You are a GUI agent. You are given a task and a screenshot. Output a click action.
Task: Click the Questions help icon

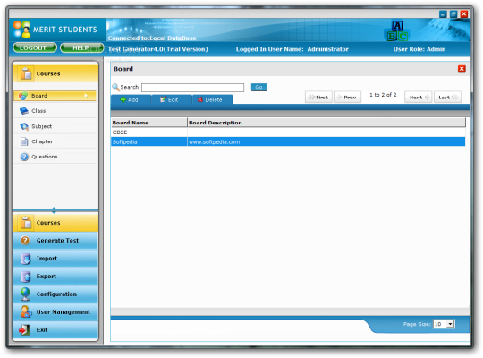tap(24, 157)
